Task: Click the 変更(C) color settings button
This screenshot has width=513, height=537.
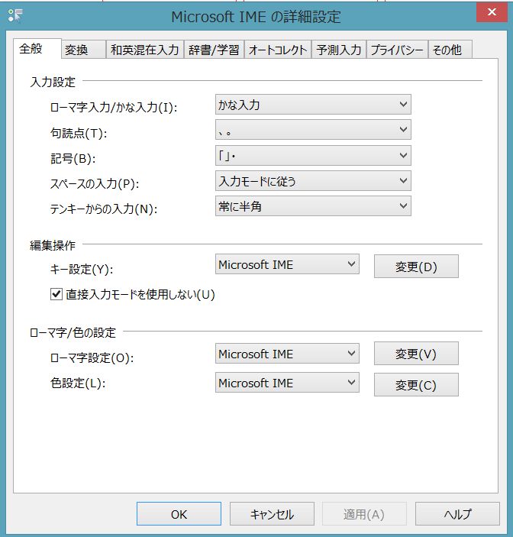Action: [416, 385]
